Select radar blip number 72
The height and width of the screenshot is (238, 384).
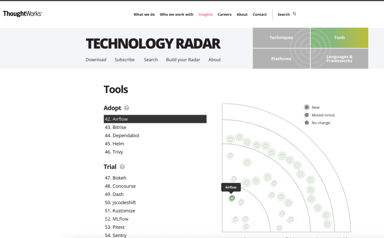click(x=311, y=199)
